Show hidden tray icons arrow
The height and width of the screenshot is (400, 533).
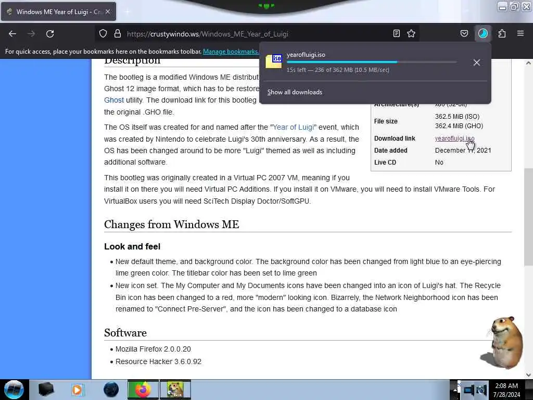(x=455, y=390)
